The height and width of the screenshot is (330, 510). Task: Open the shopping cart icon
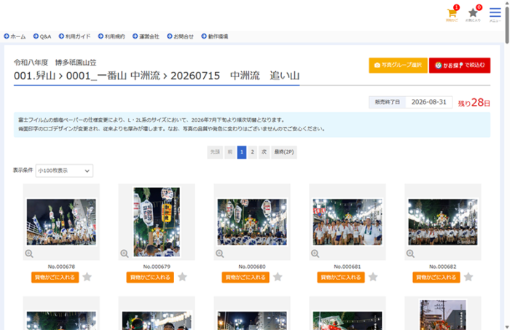(x=452, y=15)
